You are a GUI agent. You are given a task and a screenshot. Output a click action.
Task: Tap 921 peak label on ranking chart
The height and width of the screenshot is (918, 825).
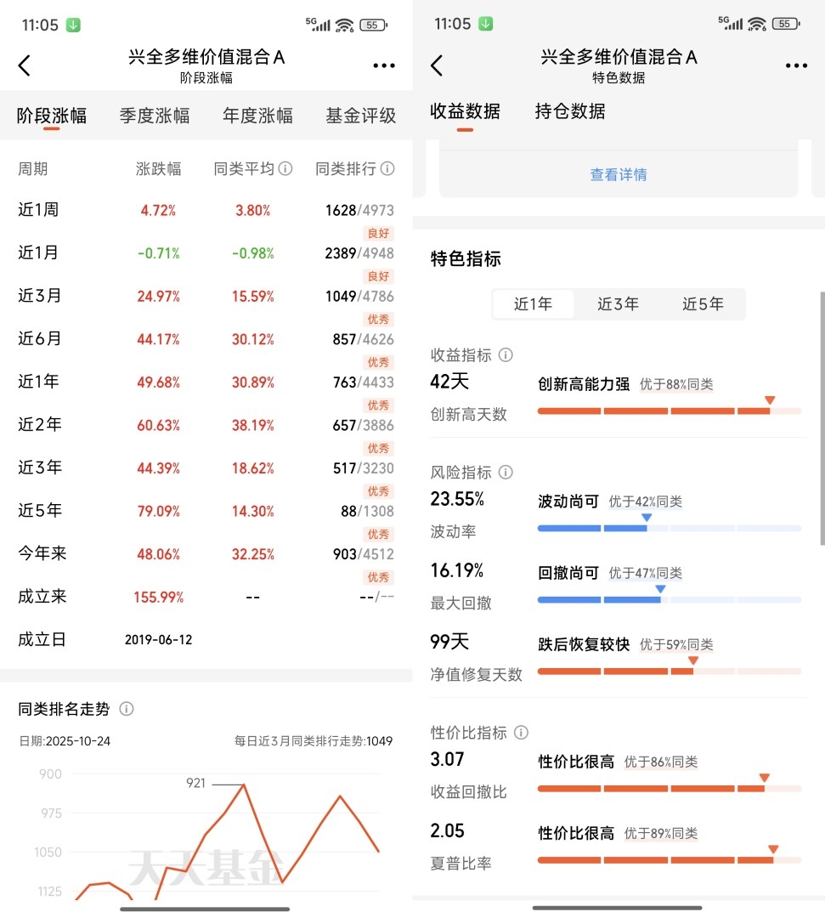pyautogui.click(x=196, y=783)
